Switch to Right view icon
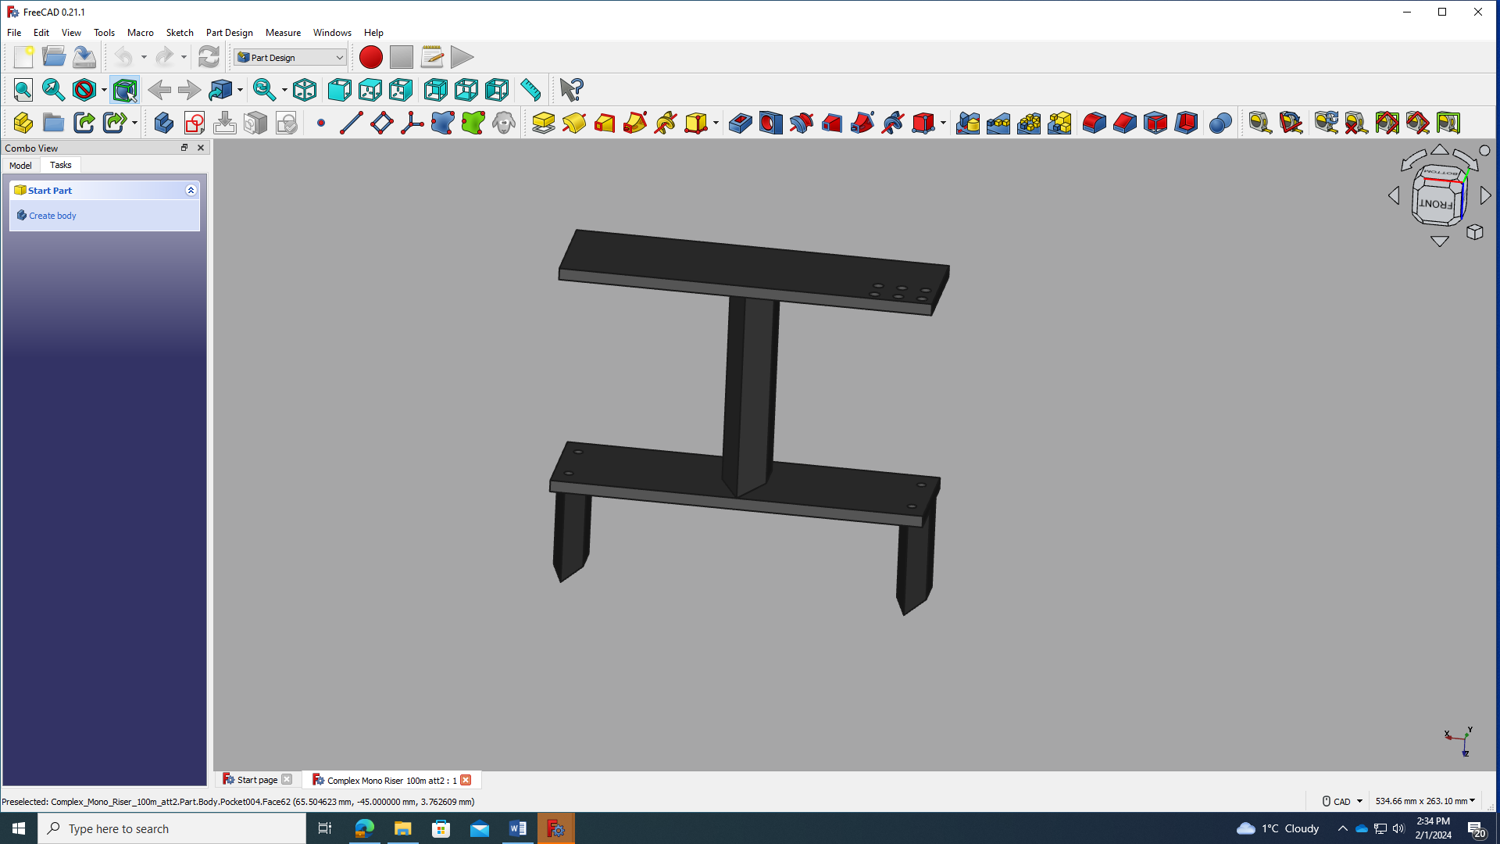This screenshot has width=1500, height=844. (x=401, y=90)
